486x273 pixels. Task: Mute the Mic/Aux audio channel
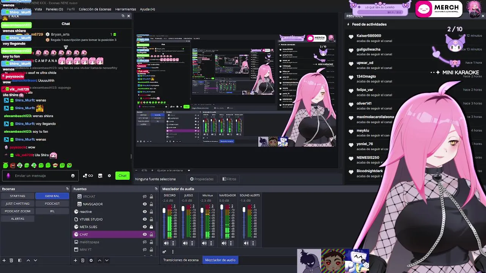pos(204,243)
